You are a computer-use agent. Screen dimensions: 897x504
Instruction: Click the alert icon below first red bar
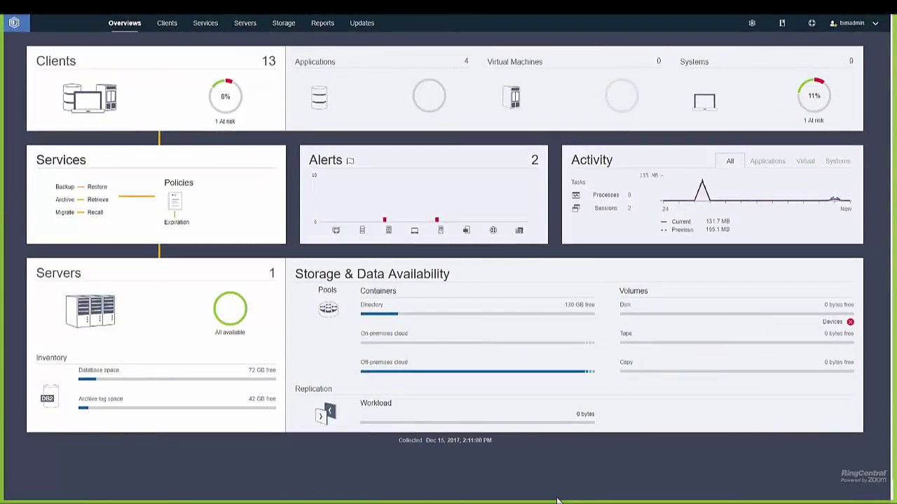tap(388, 230)
